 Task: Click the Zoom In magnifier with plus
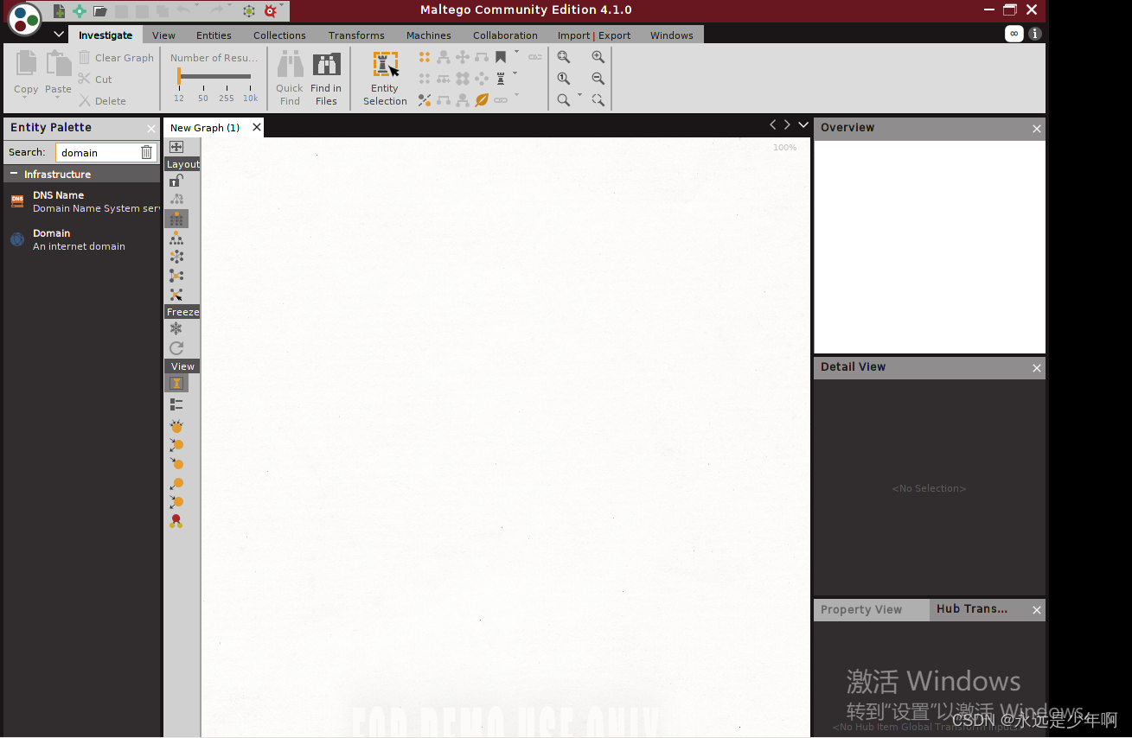598,57
